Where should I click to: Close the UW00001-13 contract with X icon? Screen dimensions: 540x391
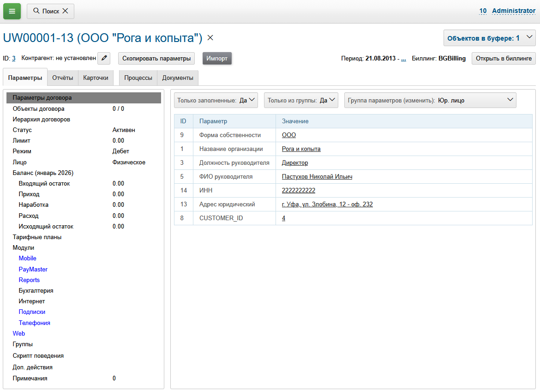(210, 38)
